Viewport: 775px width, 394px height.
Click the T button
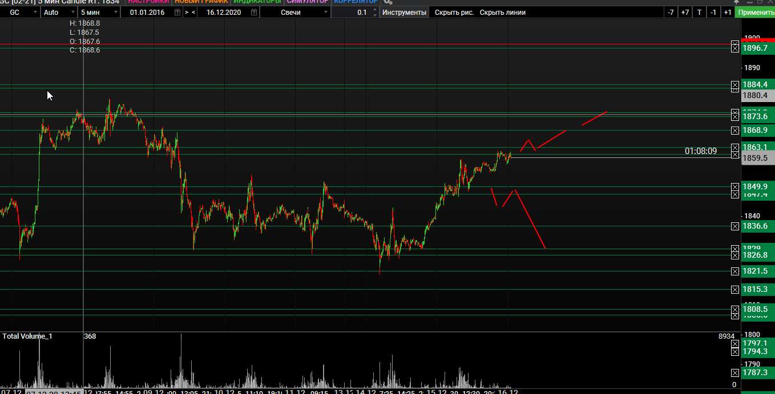pos(700,12)
